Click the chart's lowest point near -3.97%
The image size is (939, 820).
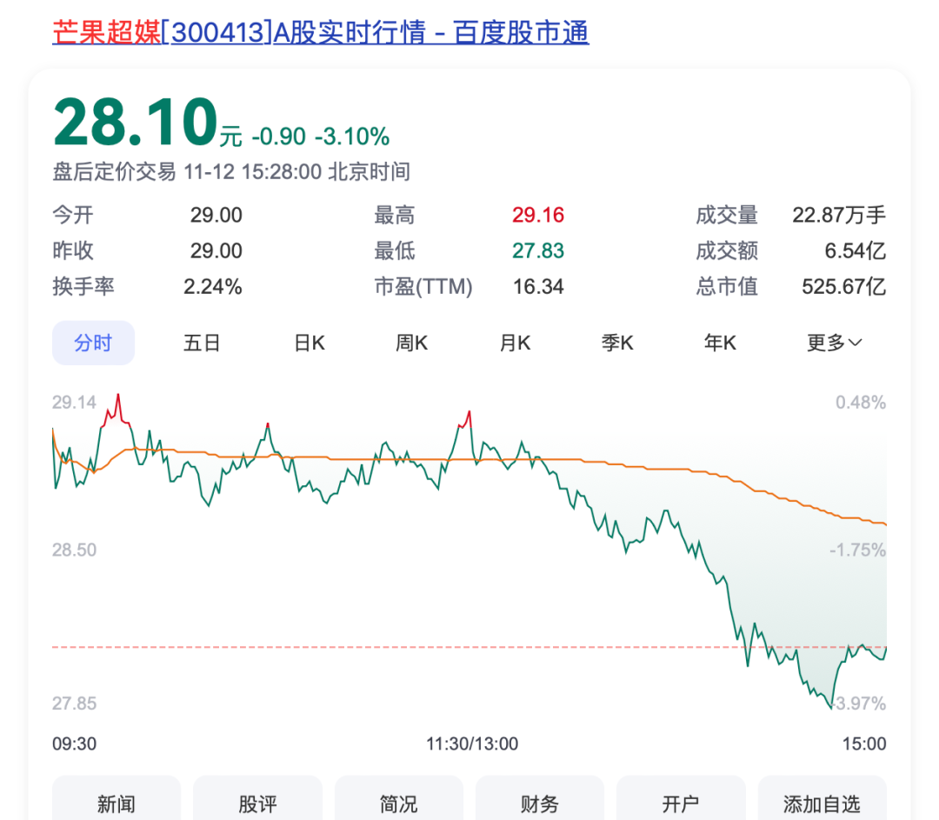pyautogui.click(x=830, y=708)
